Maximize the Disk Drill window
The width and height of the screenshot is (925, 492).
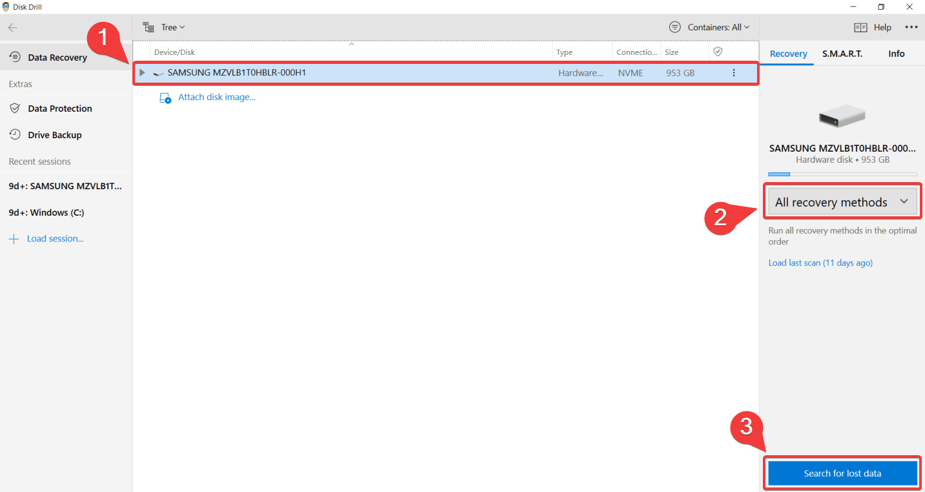pos(881,6)
